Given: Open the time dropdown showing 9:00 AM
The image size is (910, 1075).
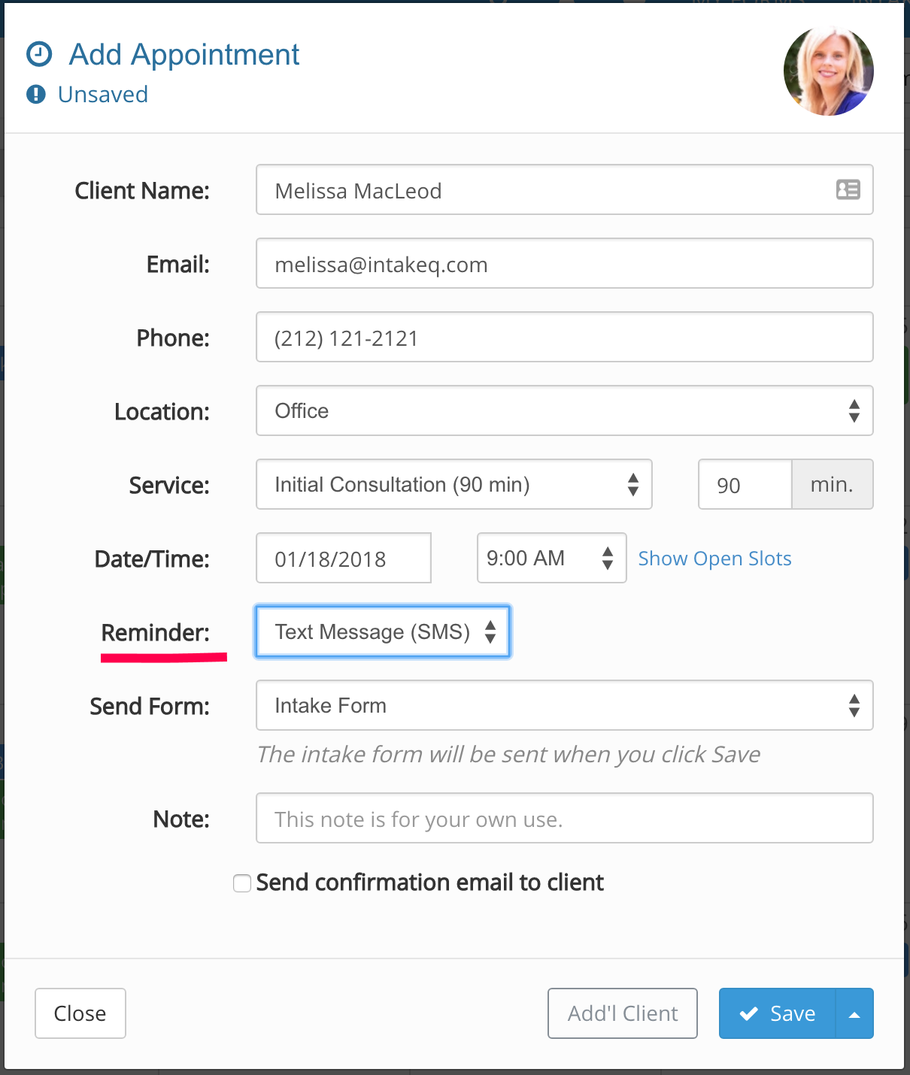Looking at the screenshot, I should (551, 558).
